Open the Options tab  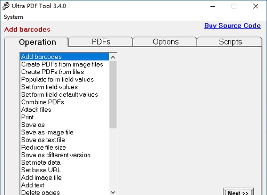pyautogui.click(x=166, y=42)
